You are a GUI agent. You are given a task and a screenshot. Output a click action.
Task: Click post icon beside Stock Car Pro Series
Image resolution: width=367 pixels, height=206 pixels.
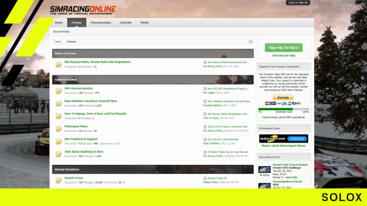tap(205, 126)
